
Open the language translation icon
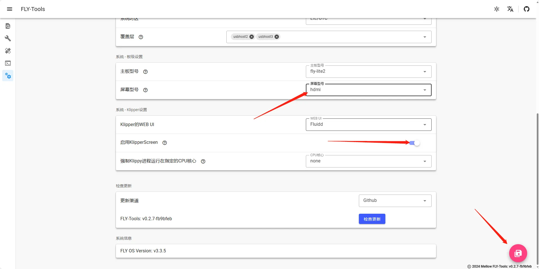pos(510,9)
